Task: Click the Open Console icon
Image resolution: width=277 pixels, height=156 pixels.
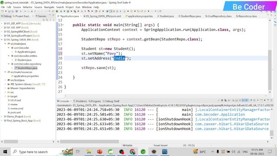Action: [261, 100]
